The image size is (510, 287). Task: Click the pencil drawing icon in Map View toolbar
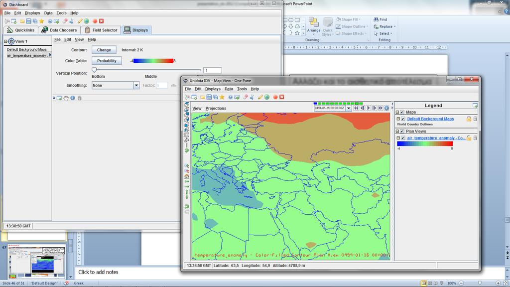[x=260, y=97]
